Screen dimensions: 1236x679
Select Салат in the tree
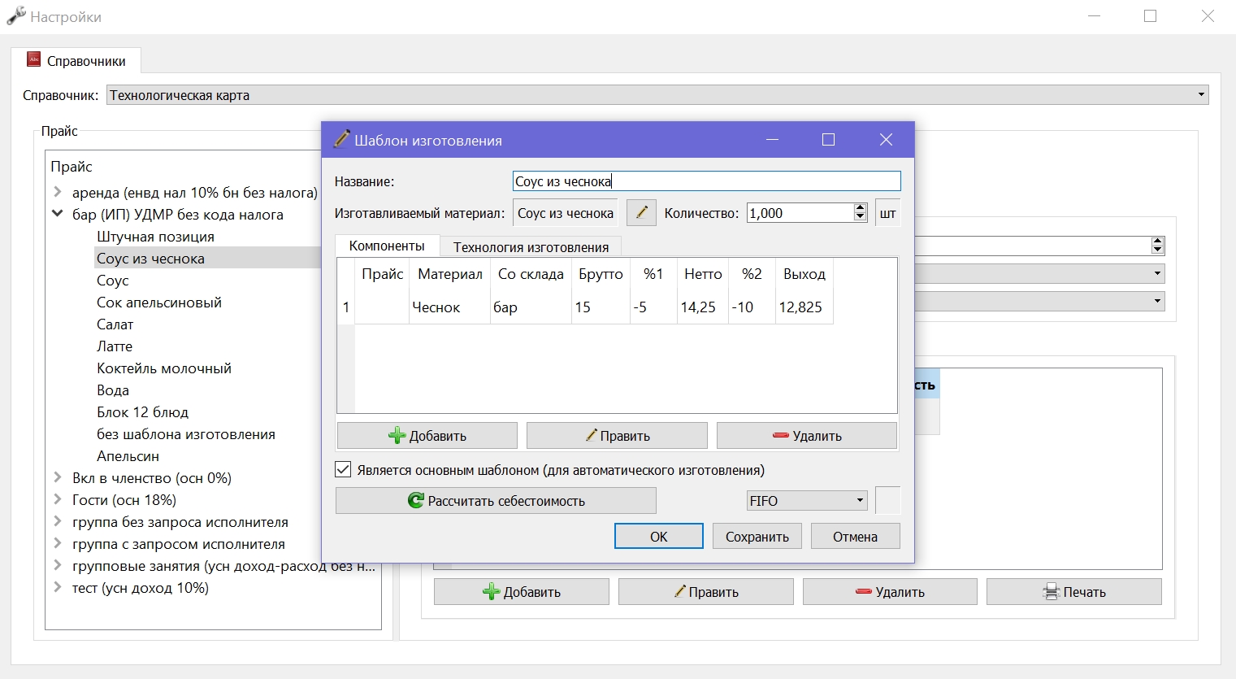click(115, 324)
